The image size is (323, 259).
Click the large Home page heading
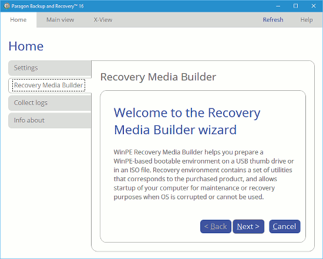[x=26, y=46]
